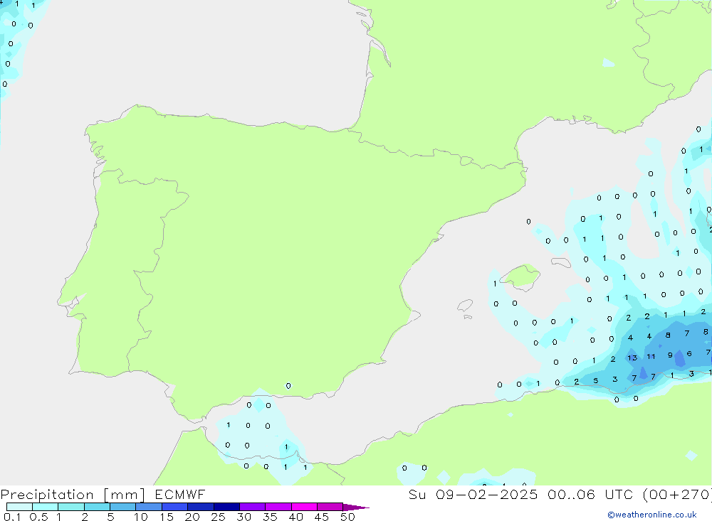The width and height of the screenshot is (712, 521).
Task: Click Menorca island outline on the map
Action: [x=561, y=262]
